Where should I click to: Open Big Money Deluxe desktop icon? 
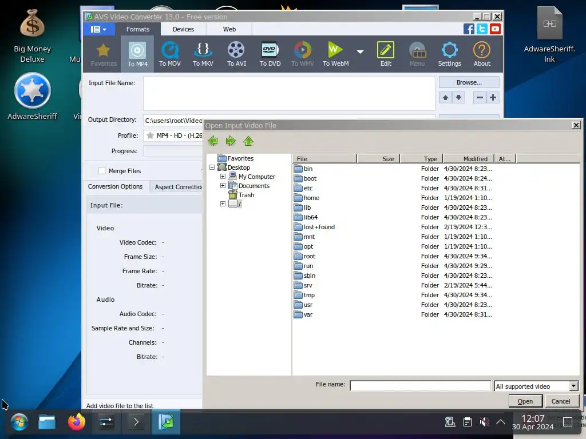(32, 36)
